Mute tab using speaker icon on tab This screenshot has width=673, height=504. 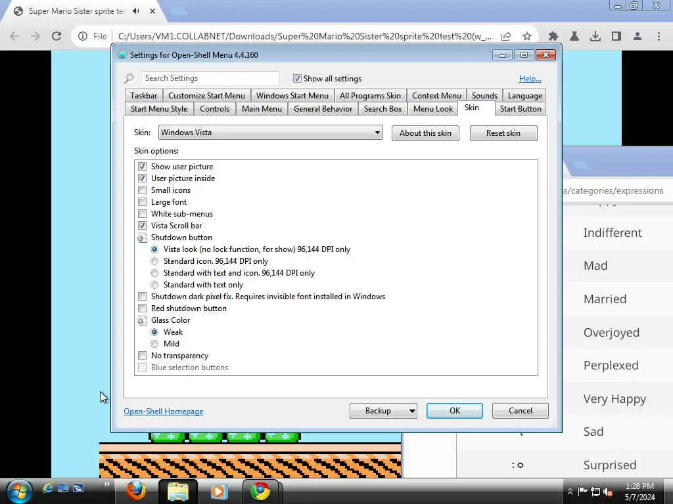coord(136,11)
